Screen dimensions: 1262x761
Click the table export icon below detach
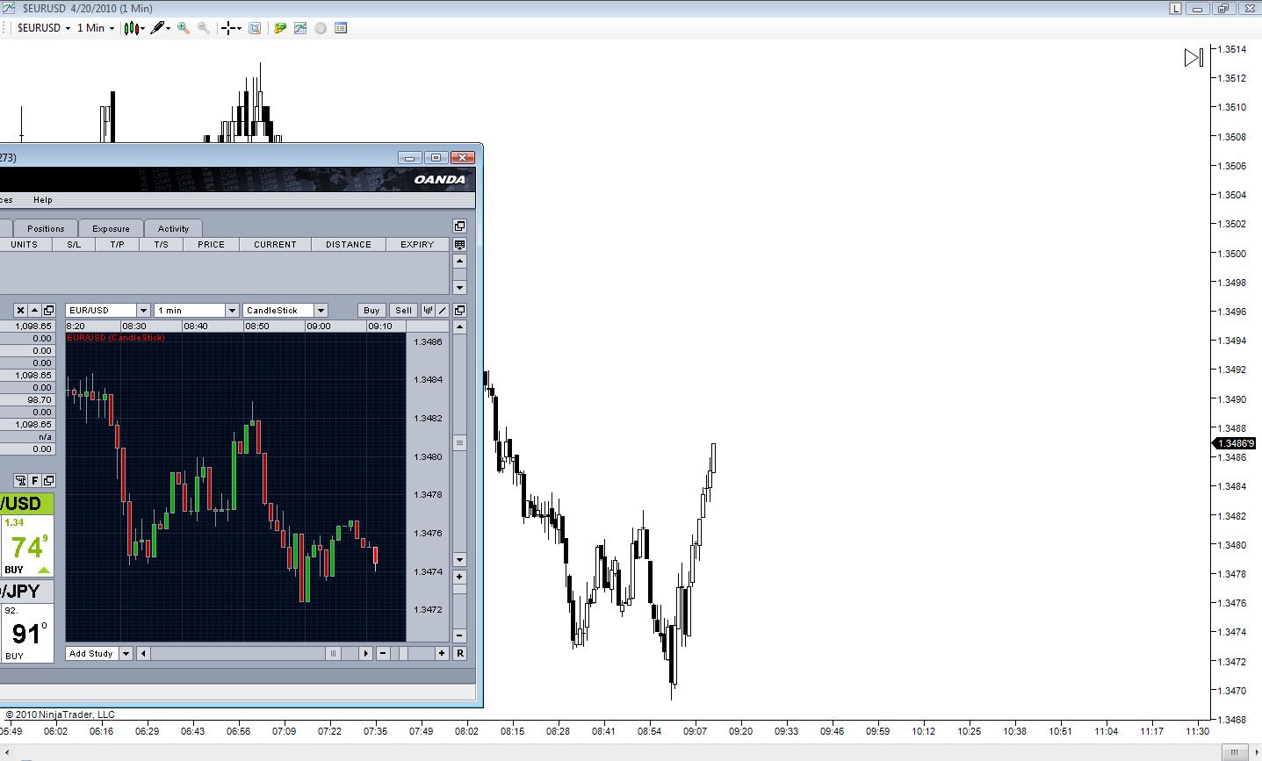point(459,245)
